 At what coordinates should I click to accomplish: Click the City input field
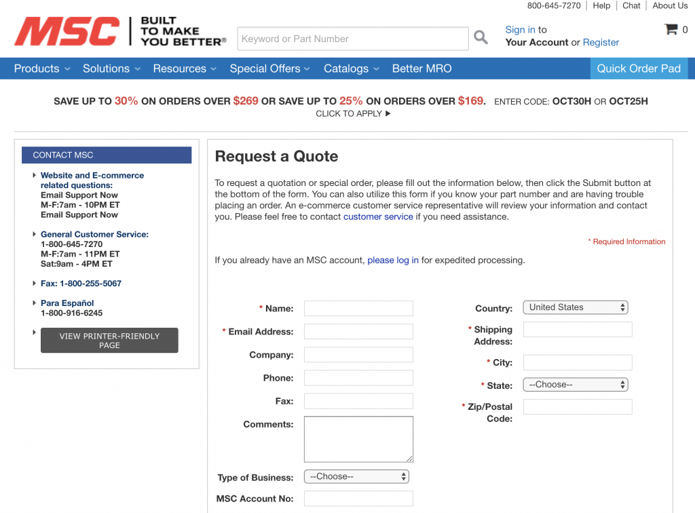click(x=578, y=362)
